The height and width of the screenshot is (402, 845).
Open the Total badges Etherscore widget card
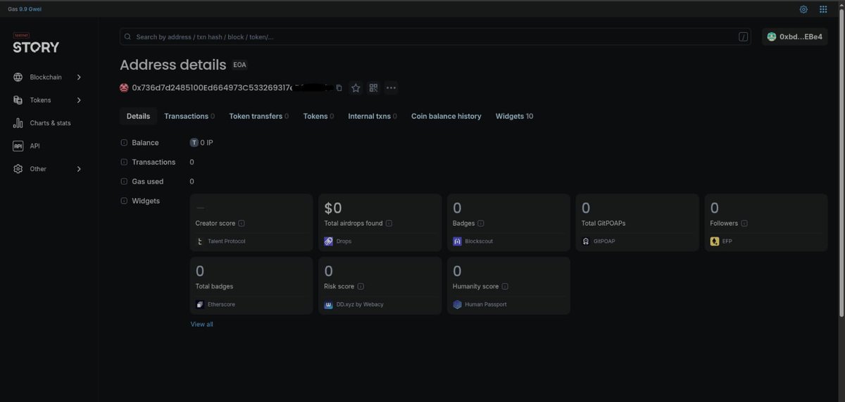click(x=251, y=286)
